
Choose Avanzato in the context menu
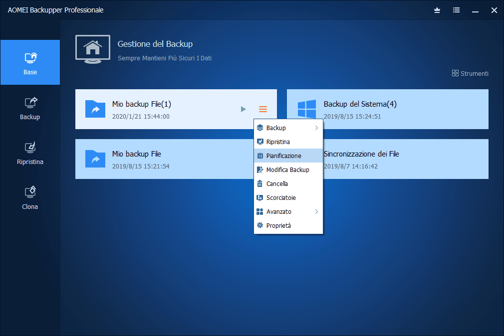coord(288,212)
